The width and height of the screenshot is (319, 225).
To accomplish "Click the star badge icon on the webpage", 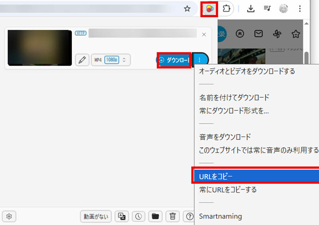I will [x=295, y=34].
